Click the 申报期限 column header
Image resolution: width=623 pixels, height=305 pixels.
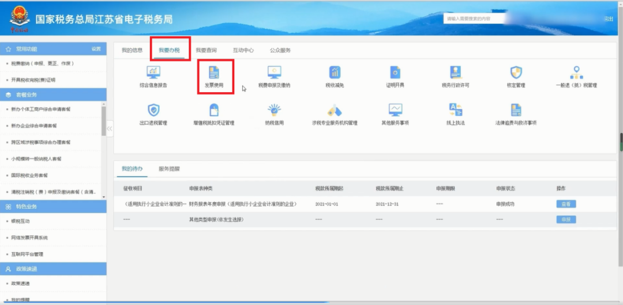[445, 188]
